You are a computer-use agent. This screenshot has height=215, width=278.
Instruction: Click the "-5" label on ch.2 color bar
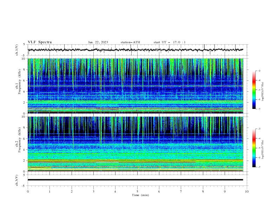(x=259, y=148)
